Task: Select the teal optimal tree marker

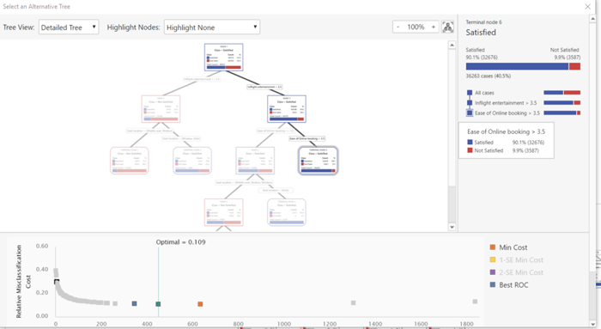Action: coord(158,304)
